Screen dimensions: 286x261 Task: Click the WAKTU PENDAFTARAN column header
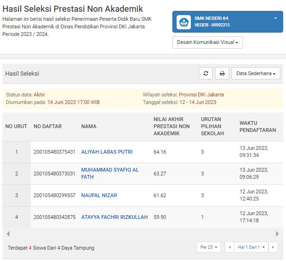point(258,127)
